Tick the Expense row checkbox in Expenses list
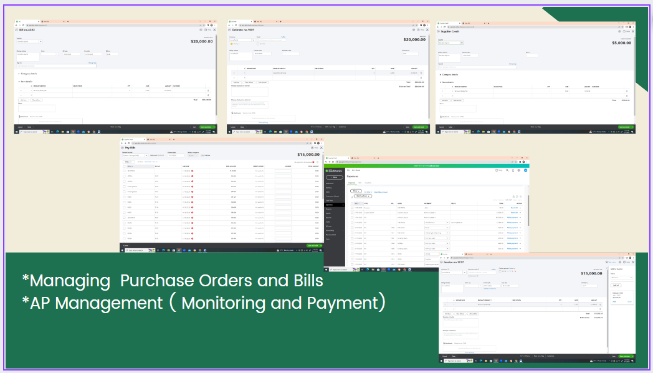The image size is (653, 373). coord(352,208)
